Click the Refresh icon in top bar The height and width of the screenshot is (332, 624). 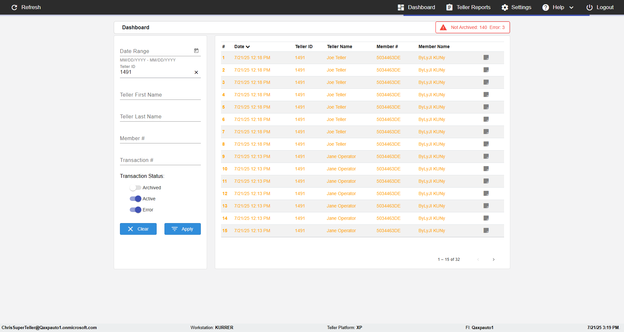click(14, 7)
